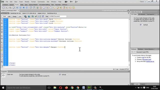This screenshot has height=90, width=160.
Task: Switch to Split view
Action: (9, 16)
